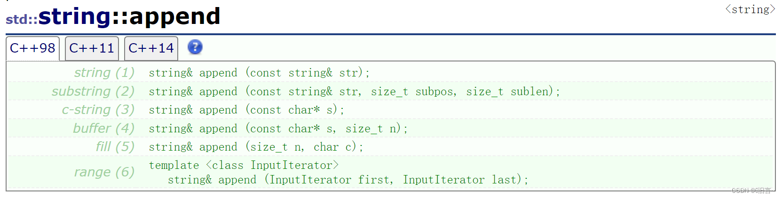Click the std::string::append page title
This screenshot has height=198, width=782.
click(113, 16)
